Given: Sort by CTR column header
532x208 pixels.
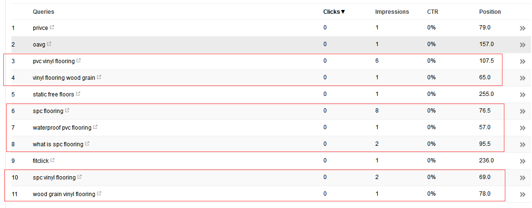Looking at the screenshot, I should click(x=432, y=12).
